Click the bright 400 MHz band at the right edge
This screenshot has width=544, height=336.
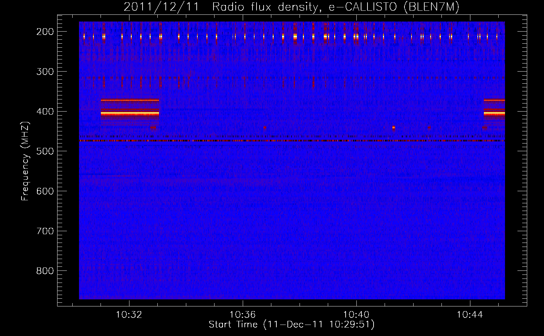[494, 114]
